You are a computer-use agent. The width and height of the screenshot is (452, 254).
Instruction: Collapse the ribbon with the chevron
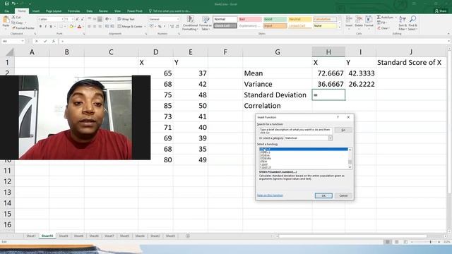click(448, 34)
